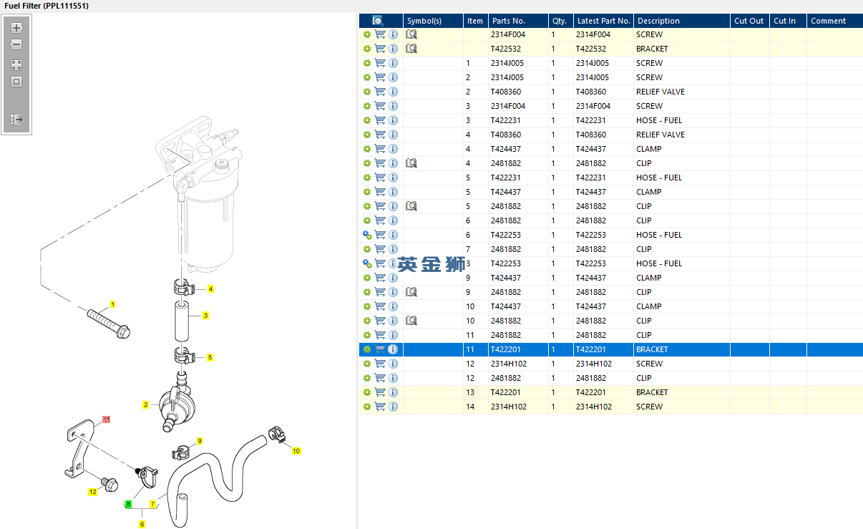Show info for item 6 clip 2481882

point(393,220)
